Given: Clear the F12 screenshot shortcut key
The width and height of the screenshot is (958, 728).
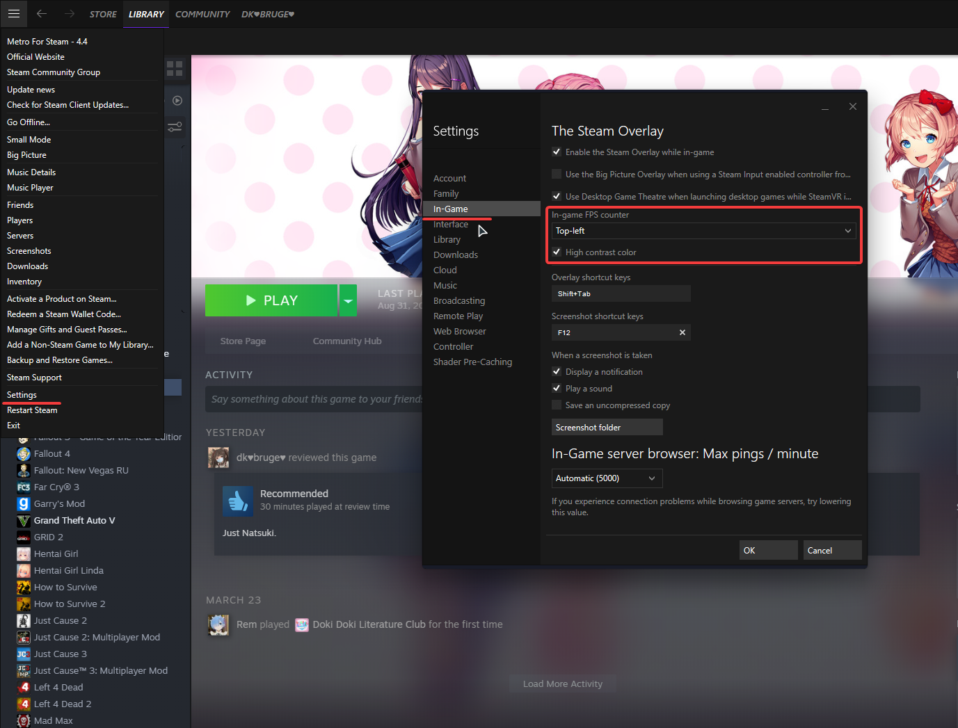Looking at the screenshot, I should [x=682, y=332].
